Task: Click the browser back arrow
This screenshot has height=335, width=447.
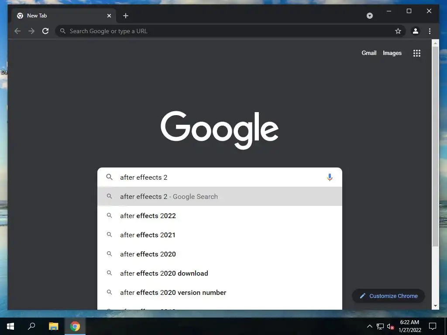Action: click(x=17, y=31)
